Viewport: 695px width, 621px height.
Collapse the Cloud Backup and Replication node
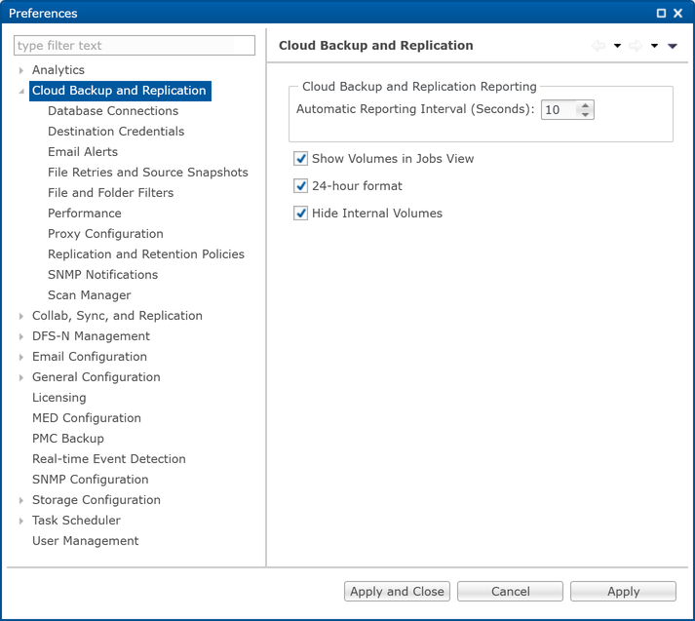point(20,91)
